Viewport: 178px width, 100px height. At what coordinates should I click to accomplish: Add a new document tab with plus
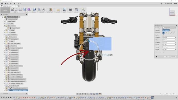pyautogui.click(x=20, y=6)
